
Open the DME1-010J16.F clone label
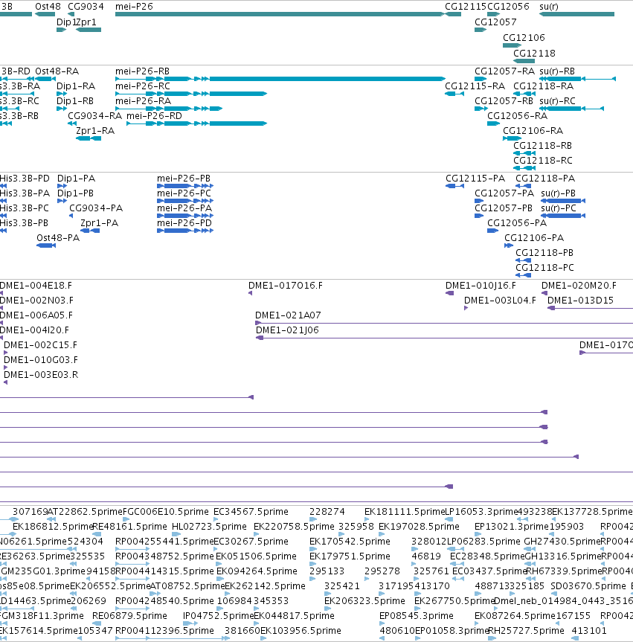tap(481, 286)
